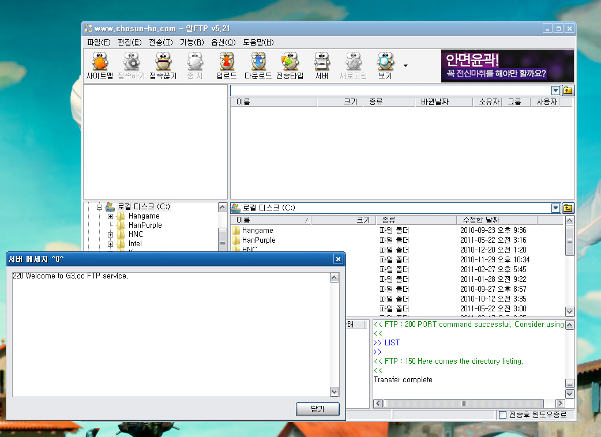
Task: Sort local list by 이름 column
Action: point(271,220)
